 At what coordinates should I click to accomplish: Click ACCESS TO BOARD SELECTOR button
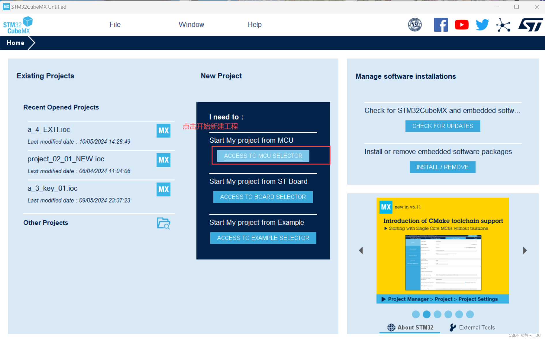pos(263,197)
